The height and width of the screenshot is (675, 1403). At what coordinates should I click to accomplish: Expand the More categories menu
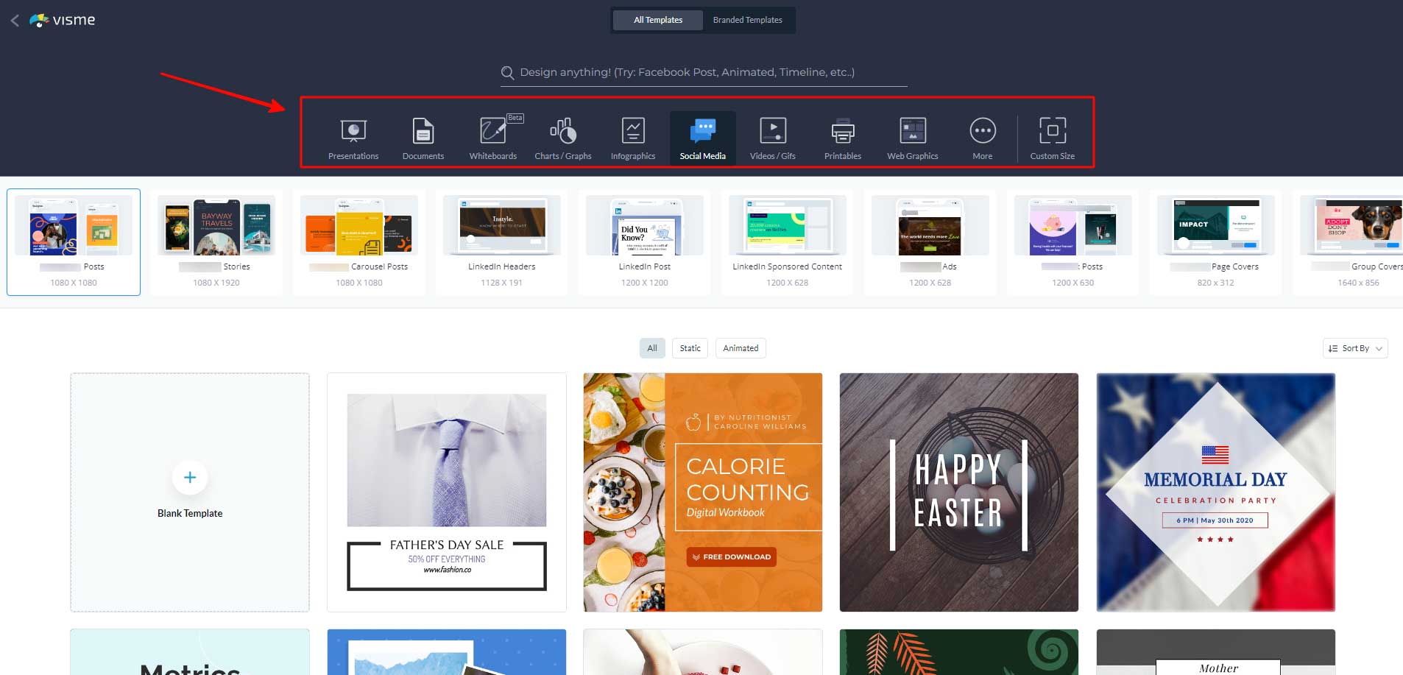[982, 138]
